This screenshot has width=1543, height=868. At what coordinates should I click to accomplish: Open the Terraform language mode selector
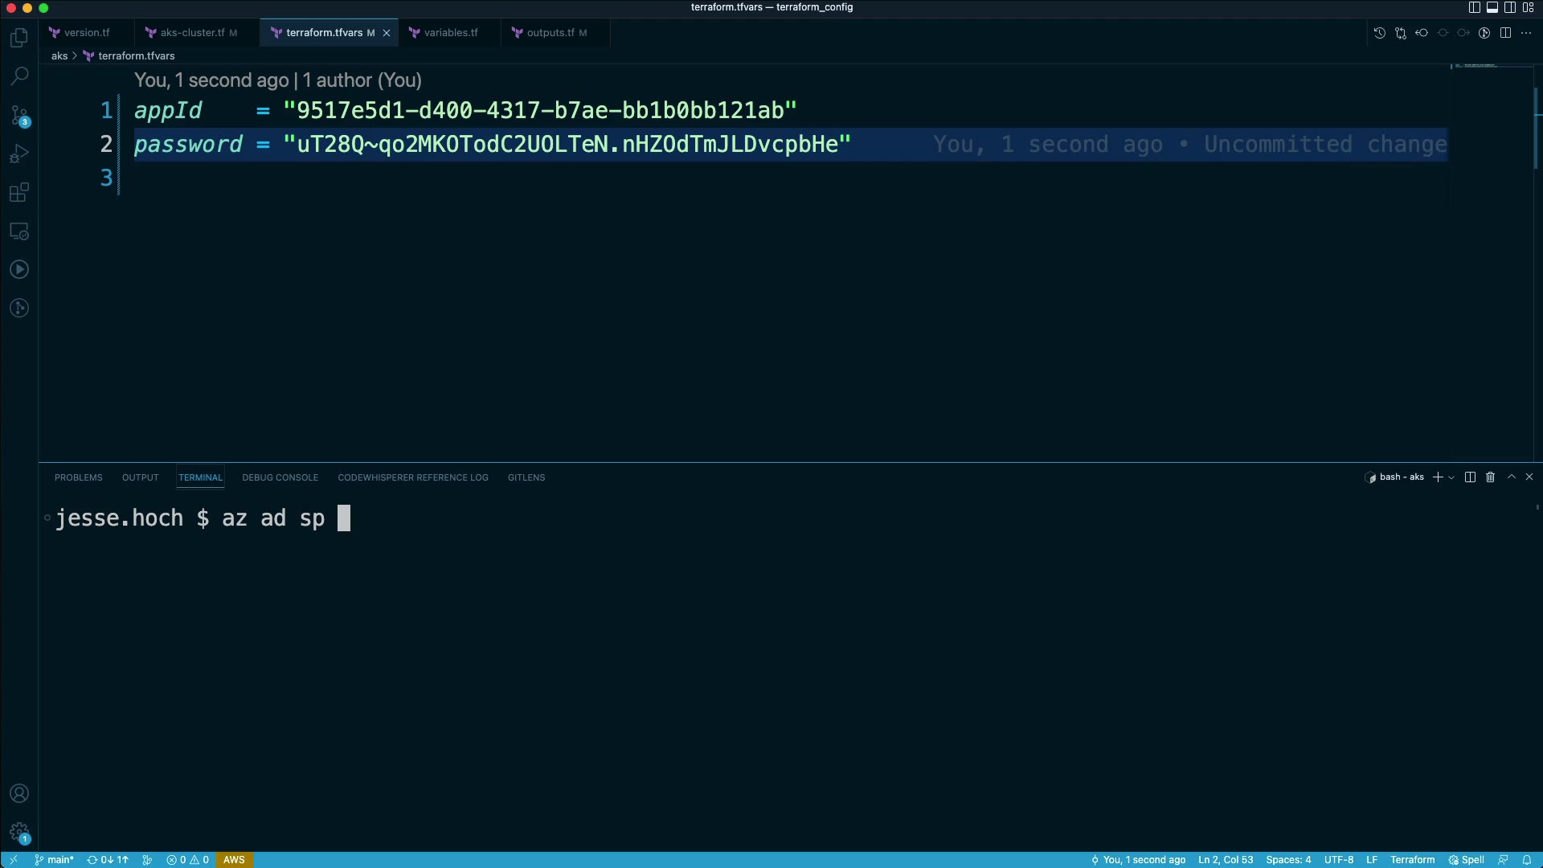coord(1412,860)
